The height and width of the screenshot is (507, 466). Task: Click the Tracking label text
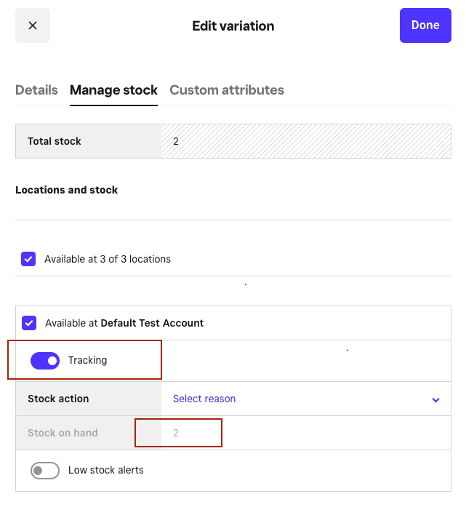87,360
